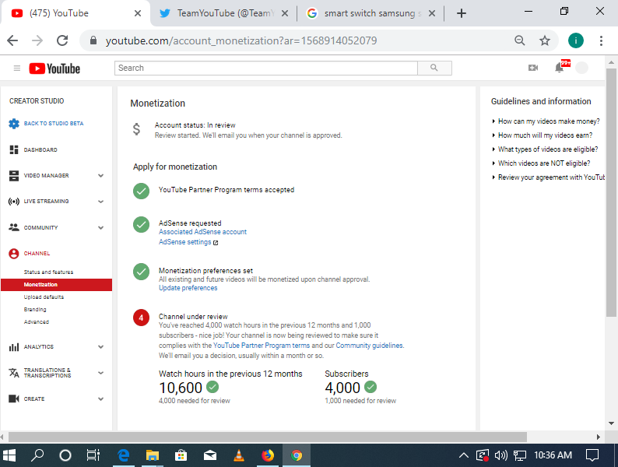Viewport: 618px width, 467px height.
Task: Open Community guidelines link
Action: (x=369, y=346)
